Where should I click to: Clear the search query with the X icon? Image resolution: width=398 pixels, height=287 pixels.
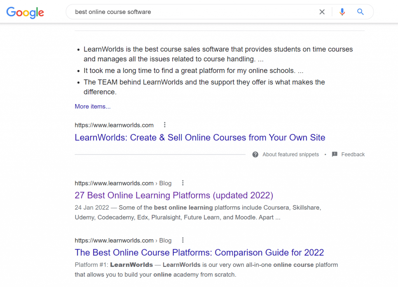(x=322, y=12)
